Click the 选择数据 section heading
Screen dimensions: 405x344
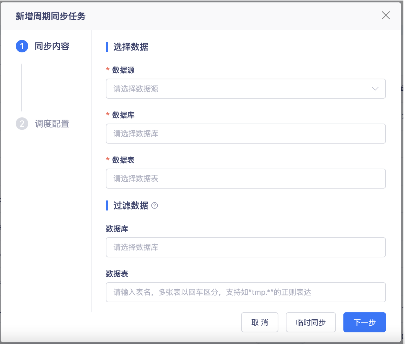pyautogui.click(x=131, y=47)
